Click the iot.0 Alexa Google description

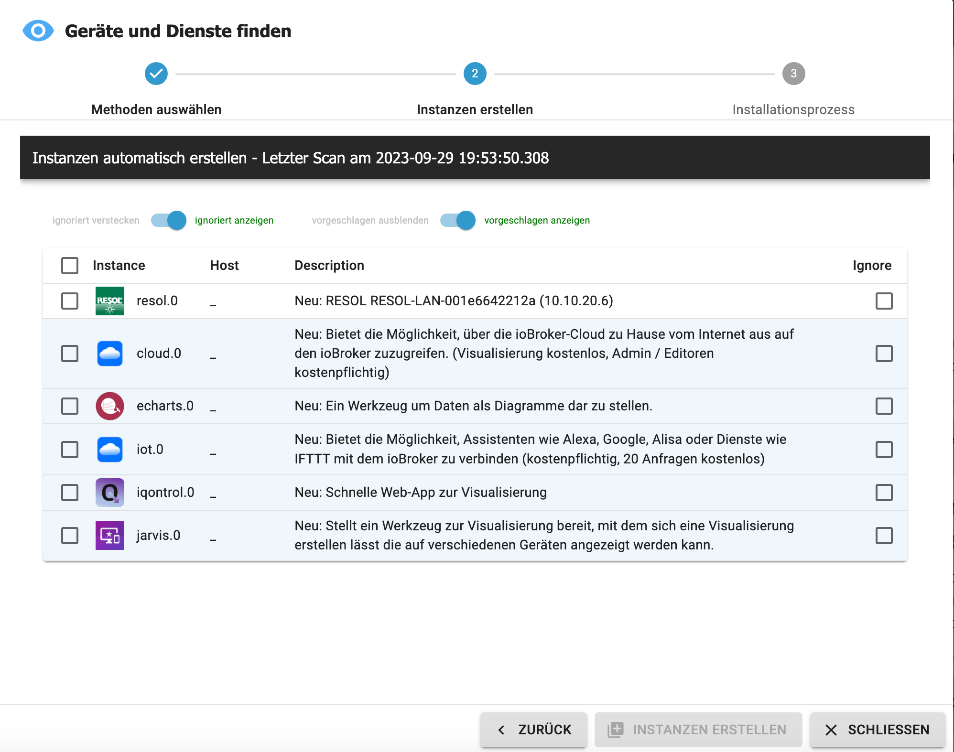[541, 449]
